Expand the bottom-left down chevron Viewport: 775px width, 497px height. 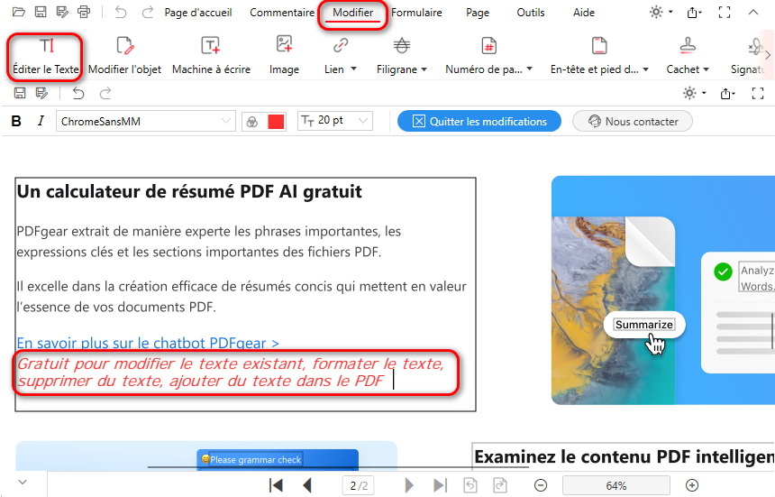(23, 482)
